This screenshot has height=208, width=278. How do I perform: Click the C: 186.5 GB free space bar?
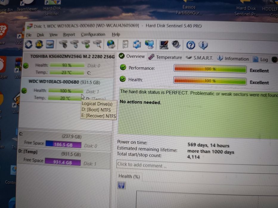pyautogui.click(x=63, y=144)
